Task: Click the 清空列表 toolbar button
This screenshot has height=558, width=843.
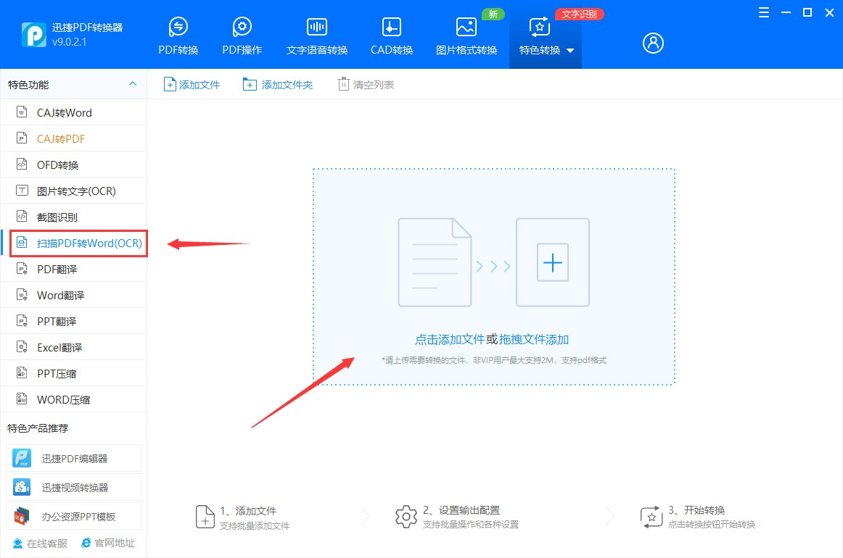Action: 366,83
